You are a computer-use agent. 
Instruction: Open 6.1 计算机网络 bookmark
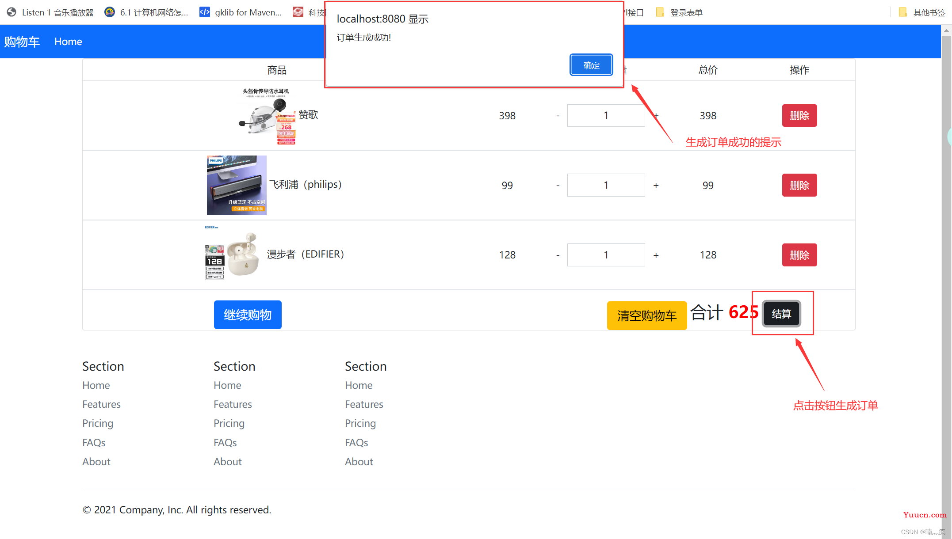[146, 12]
